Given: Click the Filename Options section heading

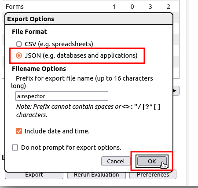Looking at the screenshot, I should pyautogui.click(x=39, y=69).
